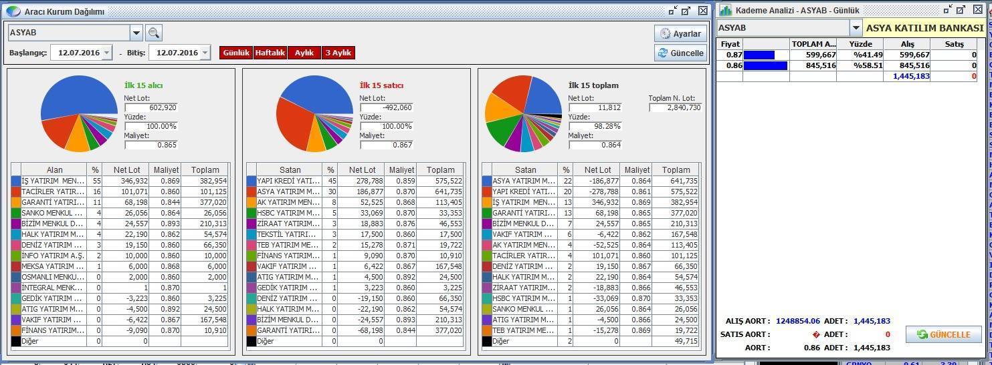
Task: Open the Bitiş date picker dropdown
Action: (205, 53)
